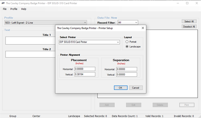This screenshot has width=201, height=118.
Task: Click the Delete button in main window
Action: click(160, 105)
